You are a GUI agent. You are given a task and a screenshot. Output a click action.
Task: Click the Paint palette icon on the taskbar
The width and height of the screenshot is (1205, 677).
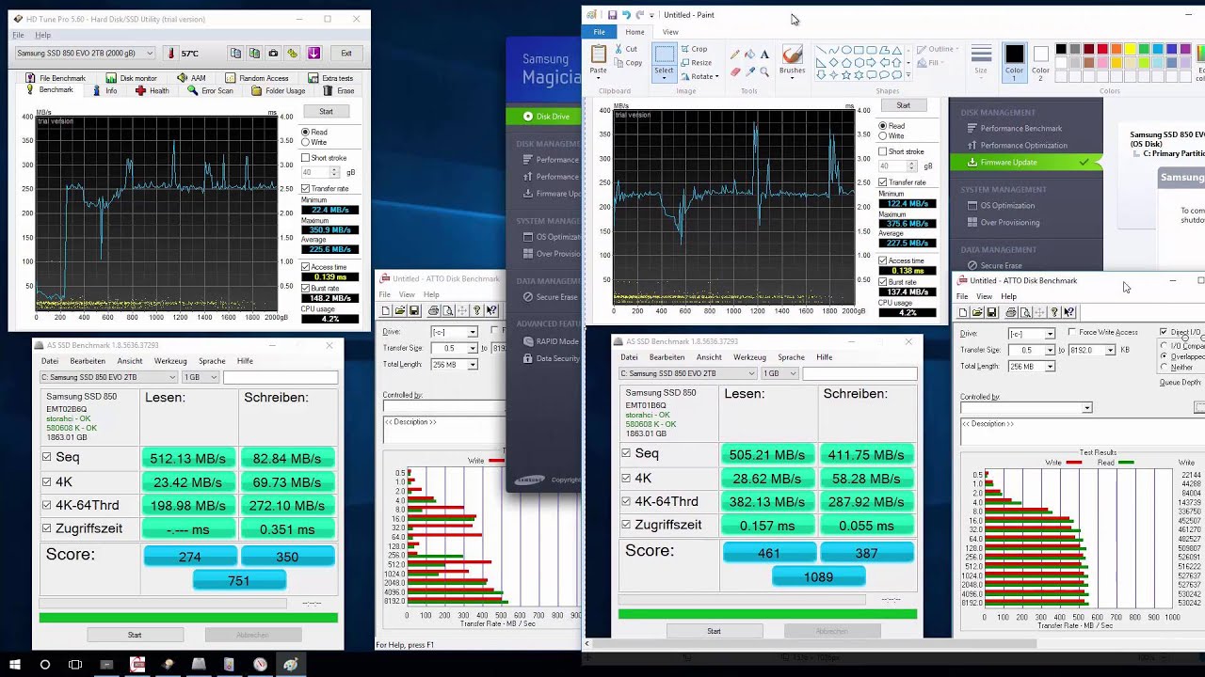tap(291, 665)
